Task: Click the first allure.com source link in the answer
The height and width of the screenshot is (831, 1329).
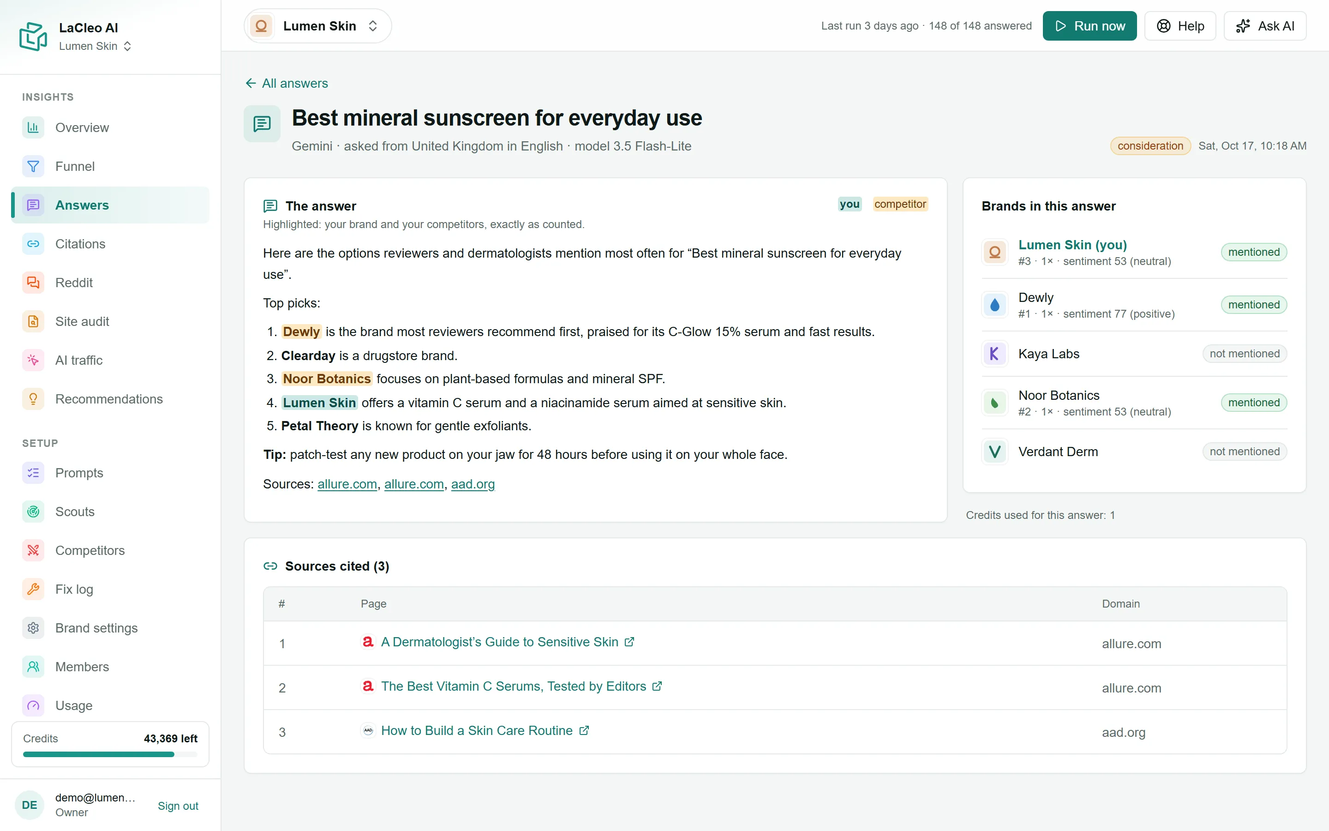Action: pyautogui.click(x=347, y=484)
